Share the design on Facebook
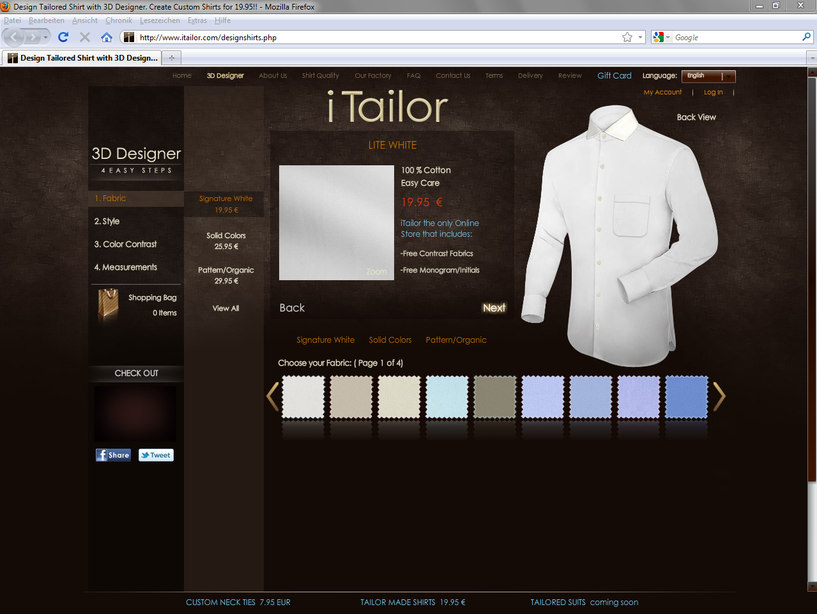The width and height of the screenshot is (817, 614). [x=113, y=455]
